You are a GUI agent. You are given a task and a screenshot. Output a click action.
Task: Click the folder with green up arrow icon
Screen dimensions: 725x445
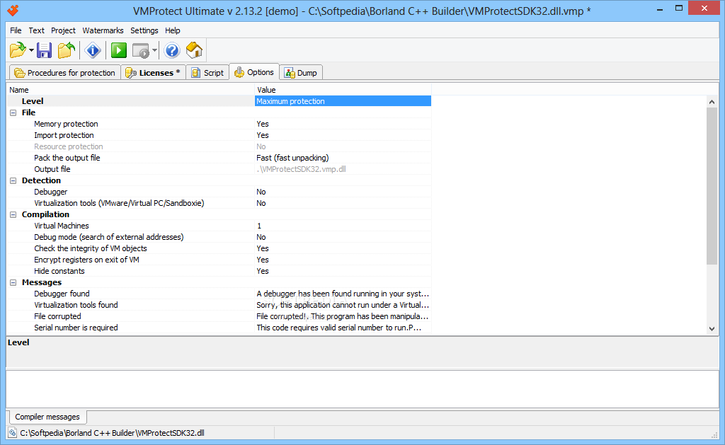[x=67, y=50]
